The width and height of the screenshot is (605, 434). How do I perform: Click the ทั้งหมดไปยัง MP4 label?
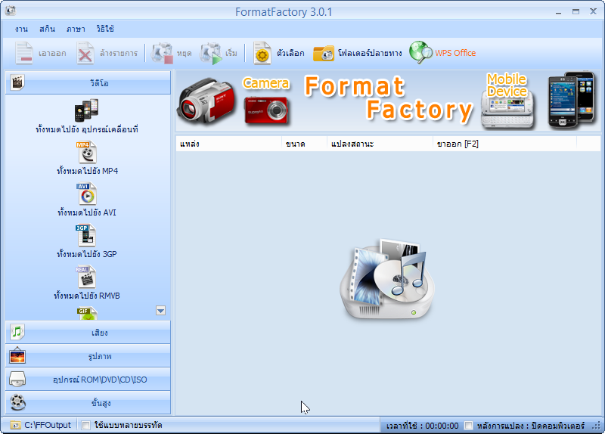[x=87, y=171]
